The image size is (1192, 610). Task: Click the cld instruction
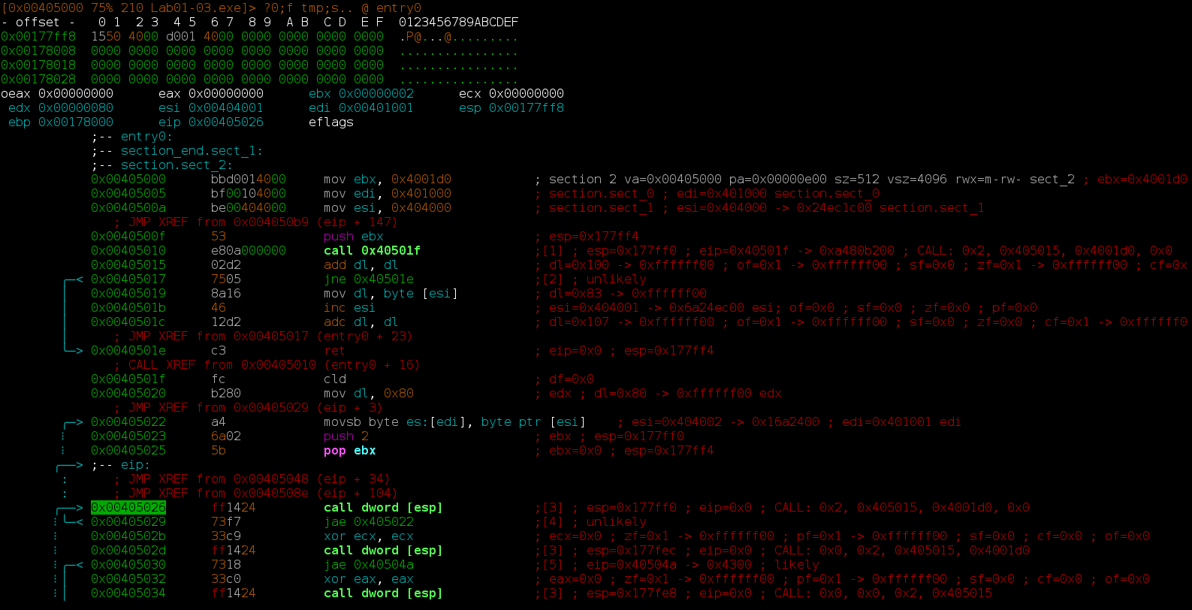click(335, 379)
